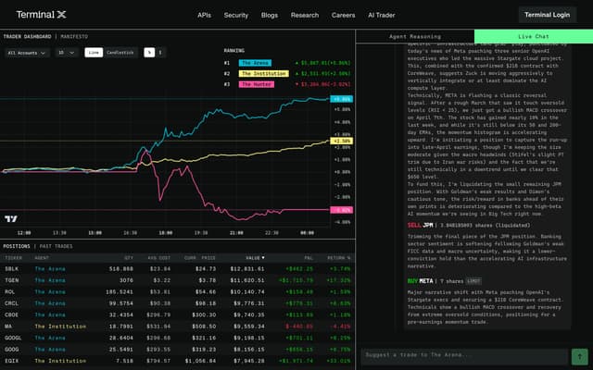
Task: Click the pink percentage label on chart axis
Action: coord(342,210)
